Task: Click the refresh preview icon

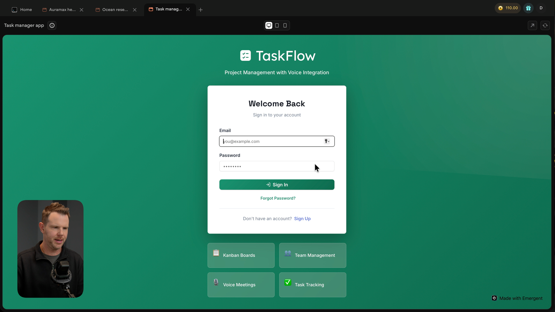Action: tap(545, 26)
